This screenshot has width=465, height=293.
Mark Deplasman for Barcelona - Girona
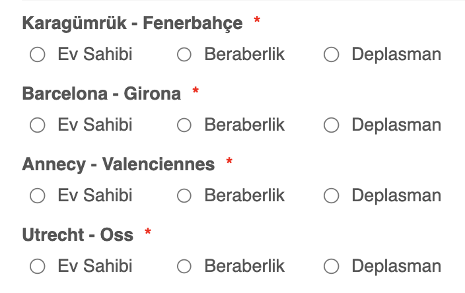(x=332, y=125)
